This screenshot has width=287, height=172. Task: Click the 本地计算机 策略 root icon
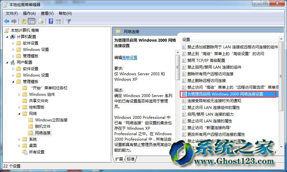(7, 30)
